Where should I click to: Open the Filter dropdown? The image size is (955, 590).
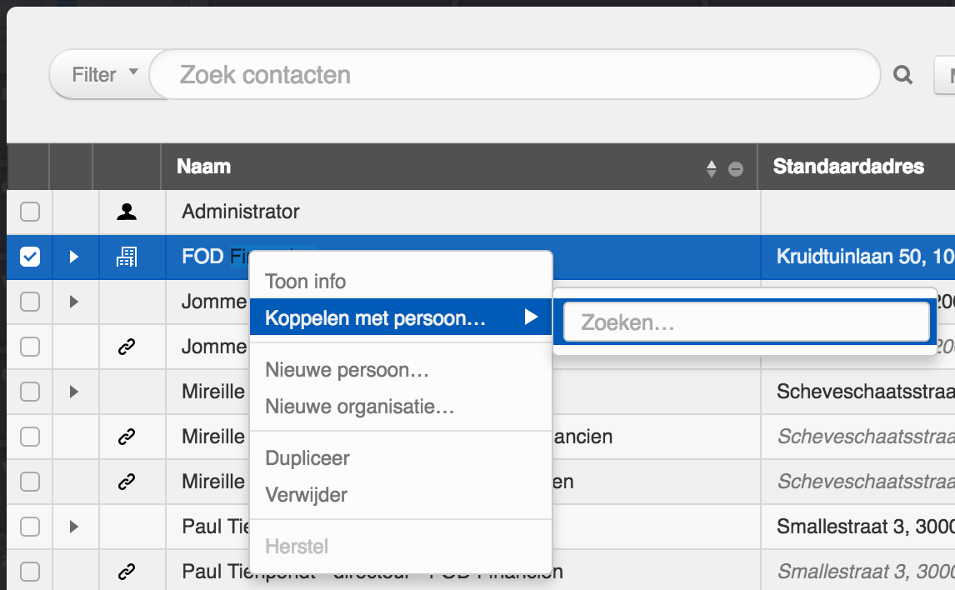tap(102, 75)
